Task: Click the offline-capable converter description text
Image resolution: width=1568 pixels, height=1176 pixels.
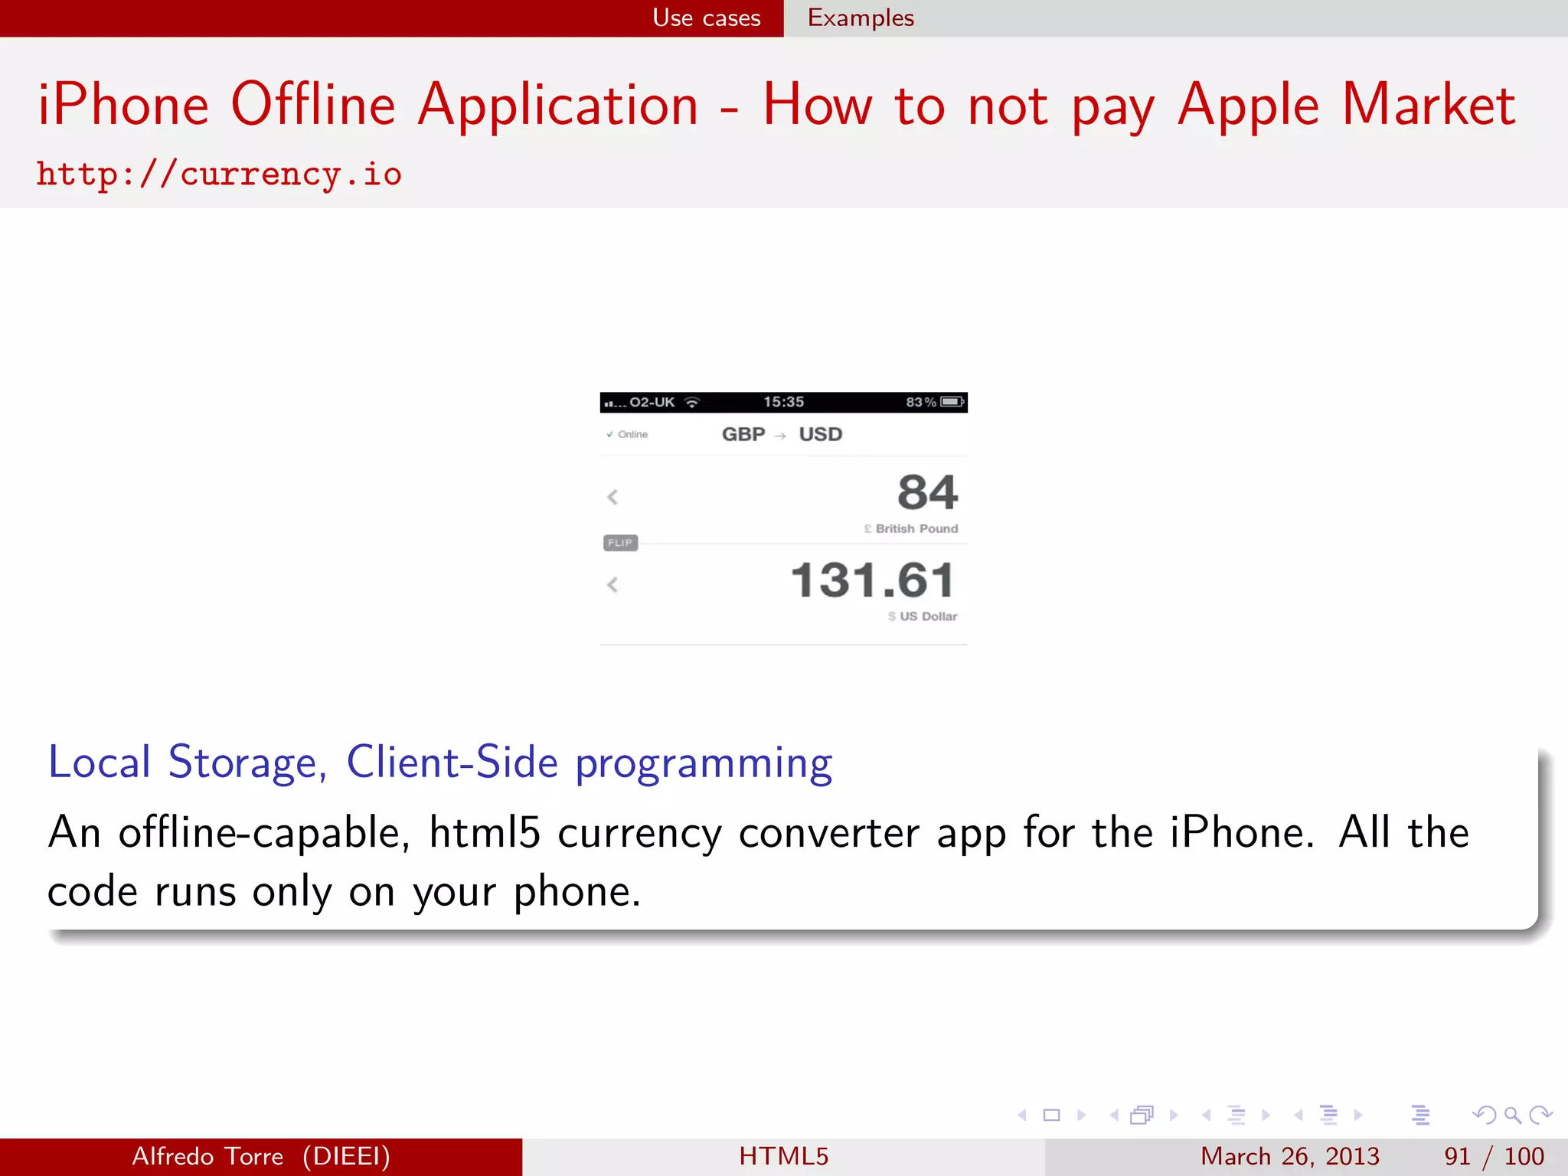Action: coord(758,861)
